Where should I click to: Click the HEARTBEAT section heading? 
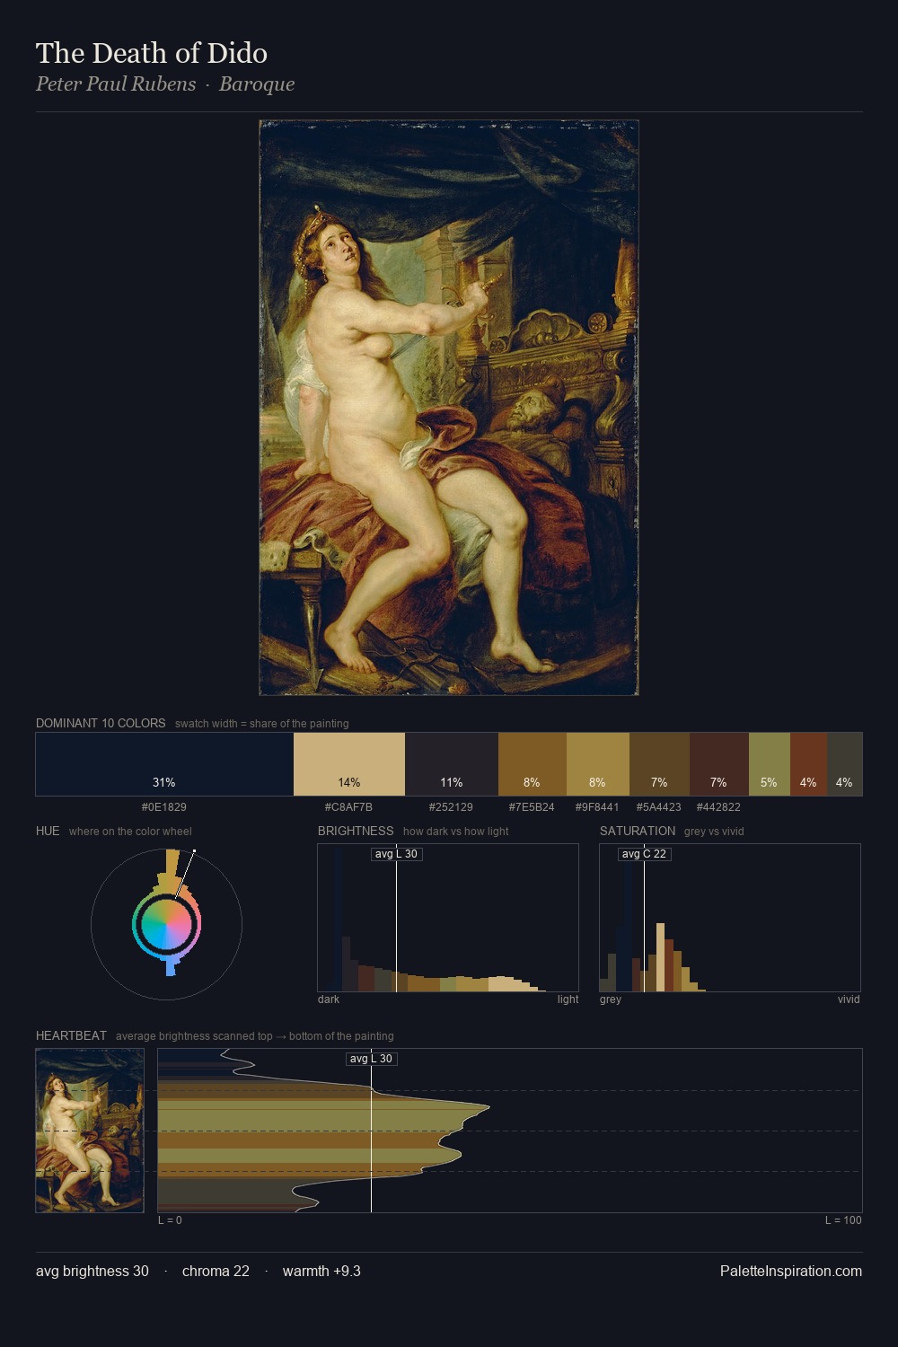[71, 1035]
